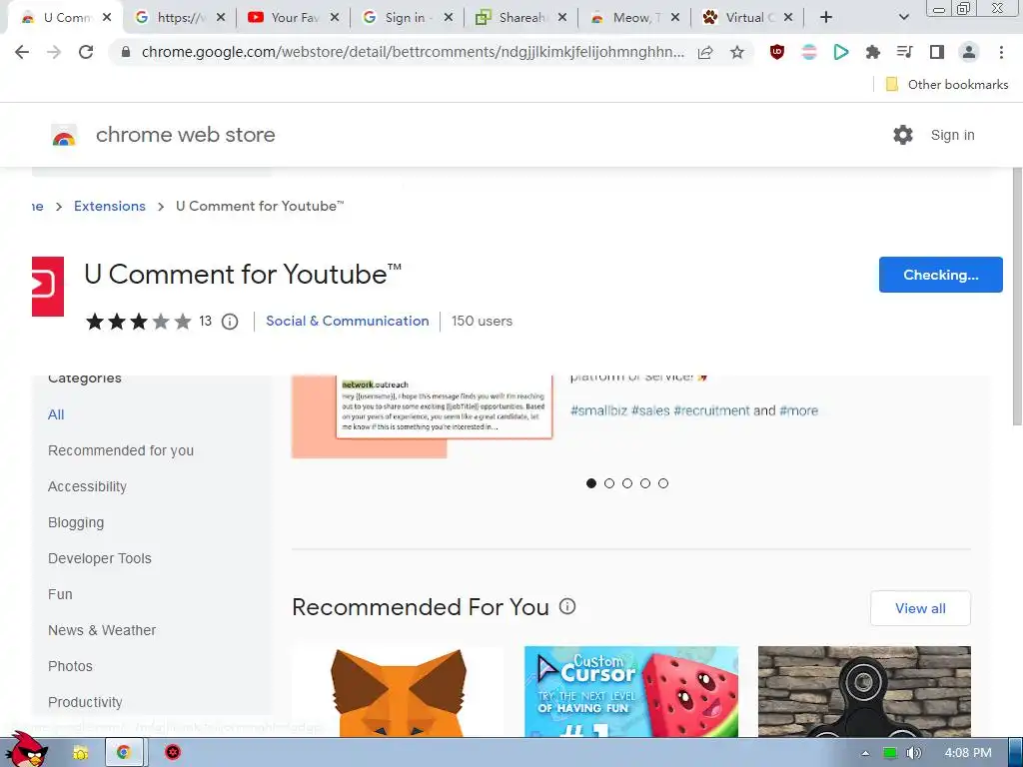
Task: Click the U Comment extension logo
Action: [x=48, y=287]
